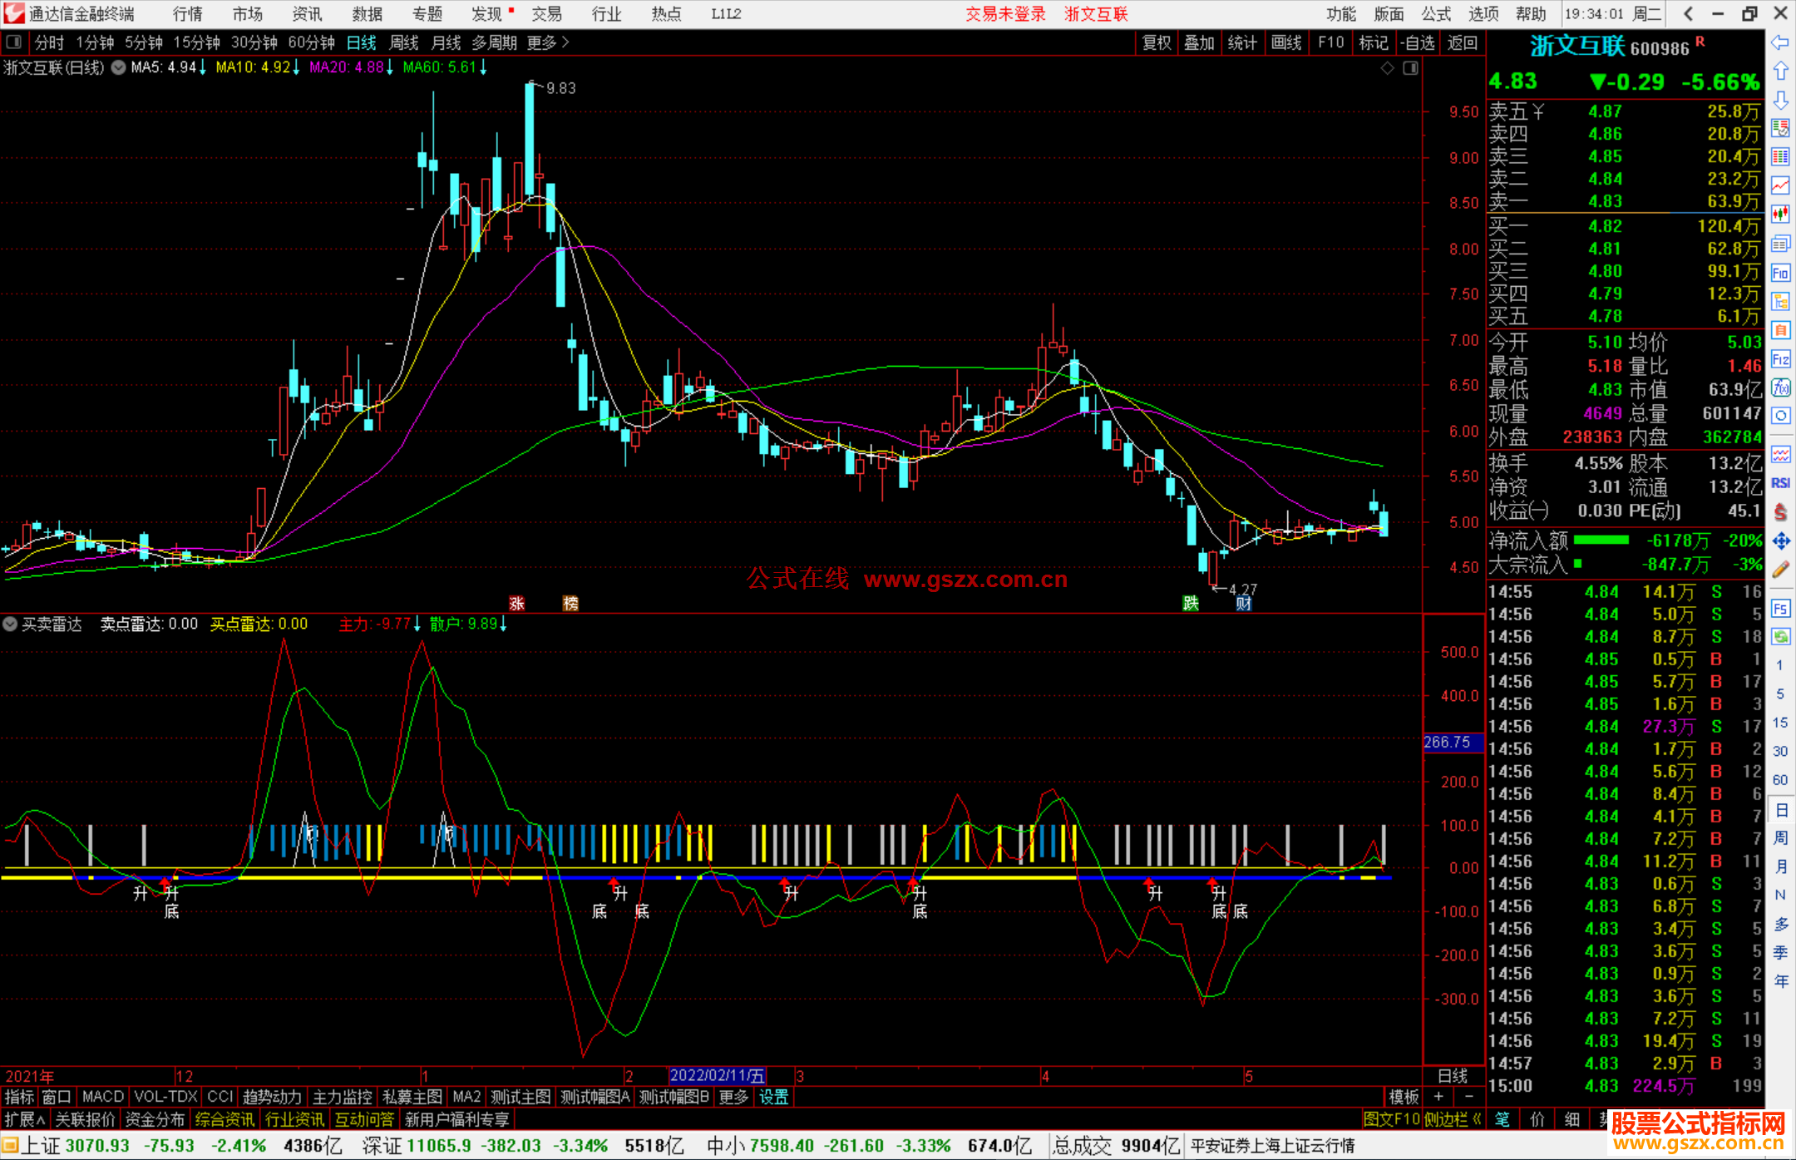1796x1160 pixels.
Task: Collapse the 买卖雷达 indicator panel circle toggle
Action: (x=10, y=624)
